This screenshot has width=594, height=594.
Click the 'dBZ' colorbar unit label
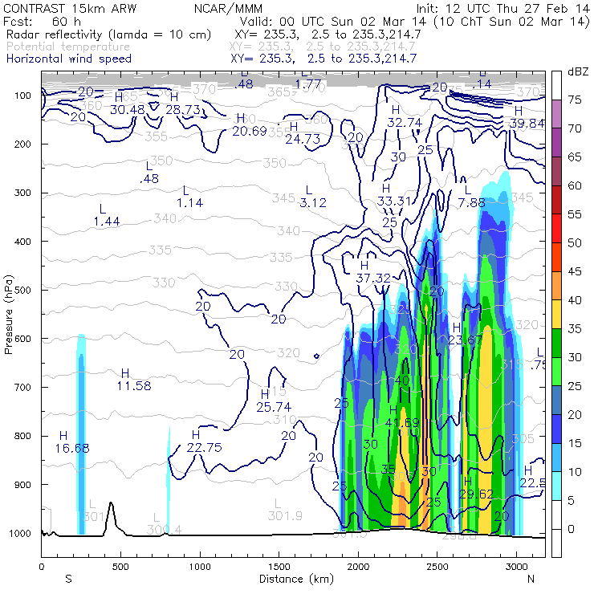[578, 71]
